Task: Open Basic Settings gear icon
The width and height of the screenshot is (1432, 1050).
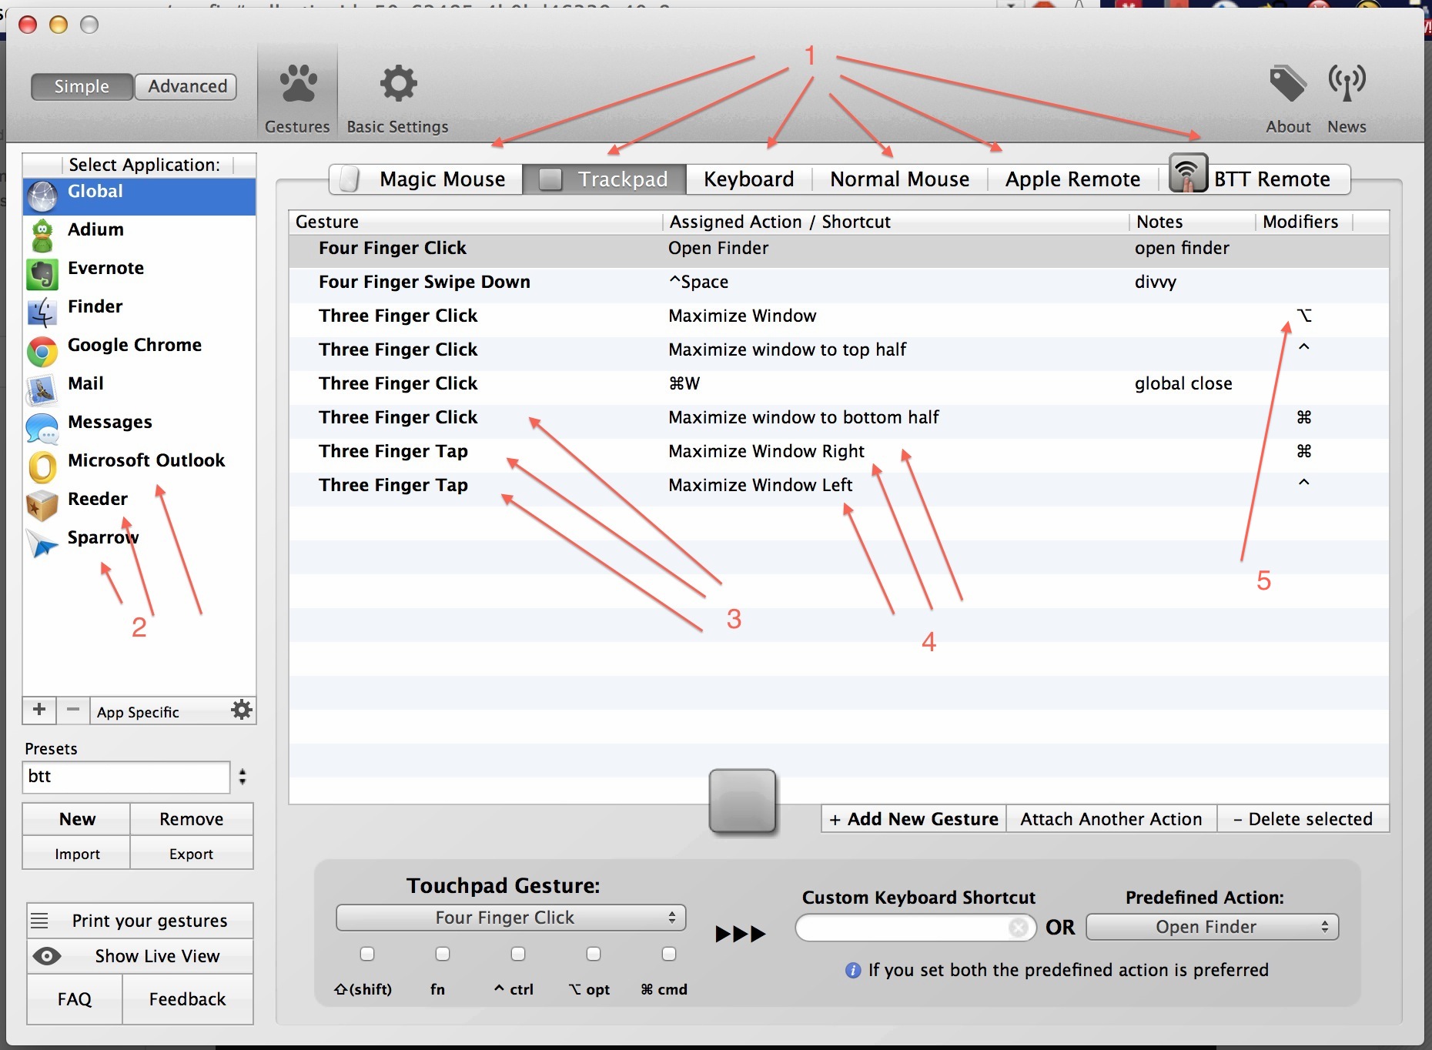Action: point(397,85)
